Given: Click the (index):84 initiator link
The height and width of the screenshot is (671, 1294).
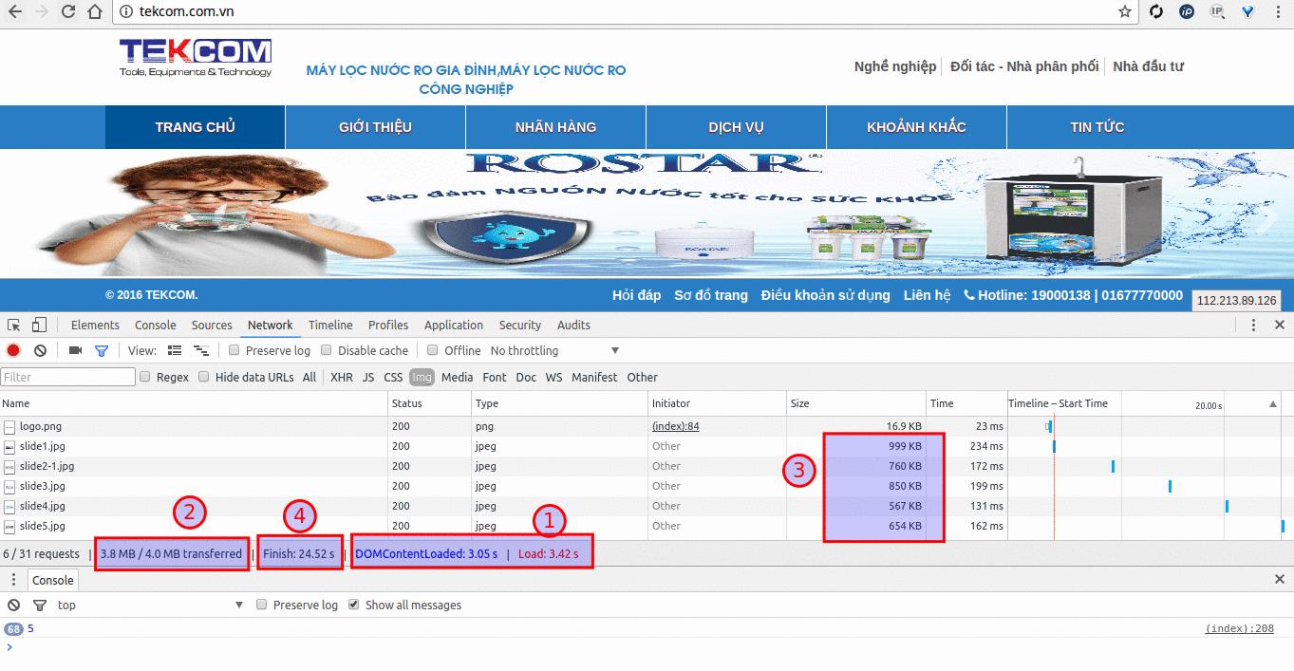Looking at the screenshot, I should pos(676,426).
